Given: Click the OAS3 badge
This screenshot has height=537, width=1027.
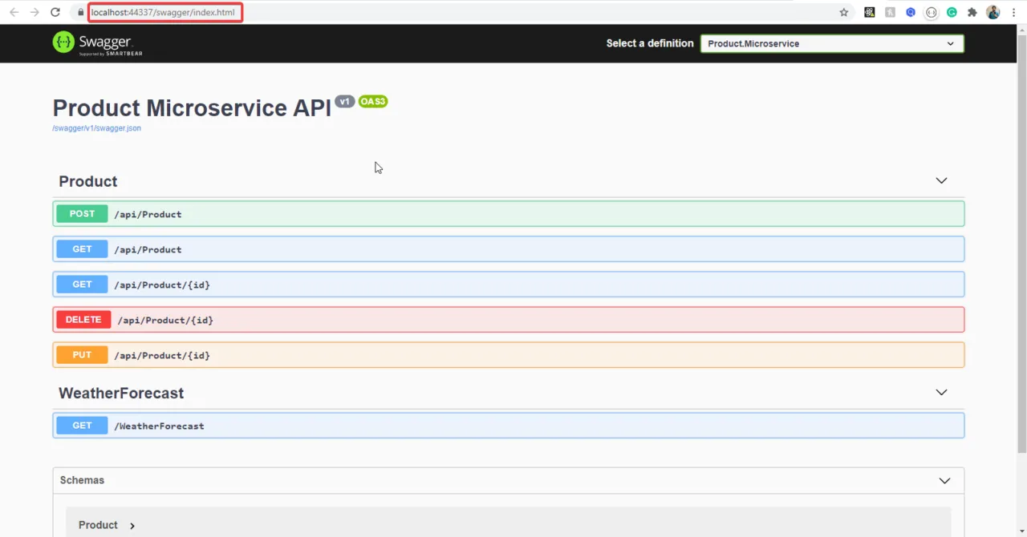Looking at the screenshot, I should [373, 101].
